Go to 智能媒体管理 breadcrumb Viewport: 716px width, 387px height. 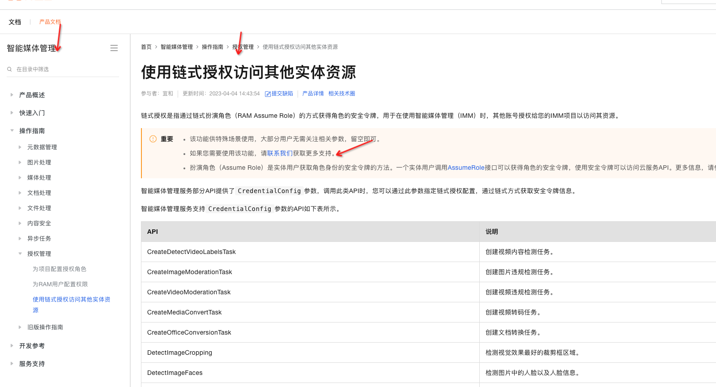coord(177,47)
